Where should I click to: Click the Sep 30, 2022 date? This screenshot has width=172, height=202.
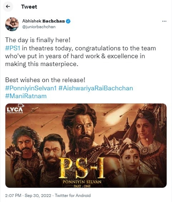(38, 196)
